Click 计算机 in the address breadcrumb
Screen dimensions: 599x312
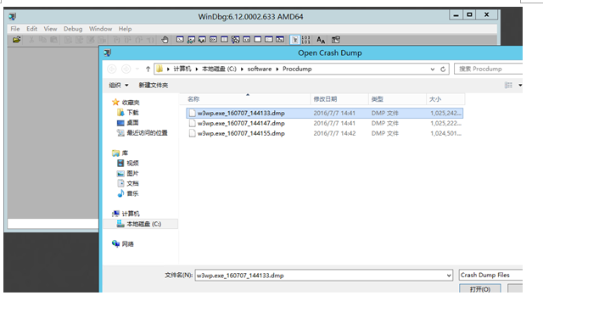point(182,69)
